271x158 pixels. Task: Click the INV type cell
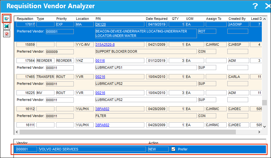pyautogui.click(x=45, y=93)
